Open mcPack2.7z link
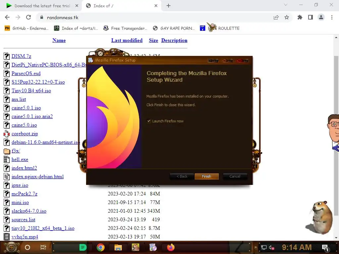This screenshot has height=254, width=339. coord(24,194)
